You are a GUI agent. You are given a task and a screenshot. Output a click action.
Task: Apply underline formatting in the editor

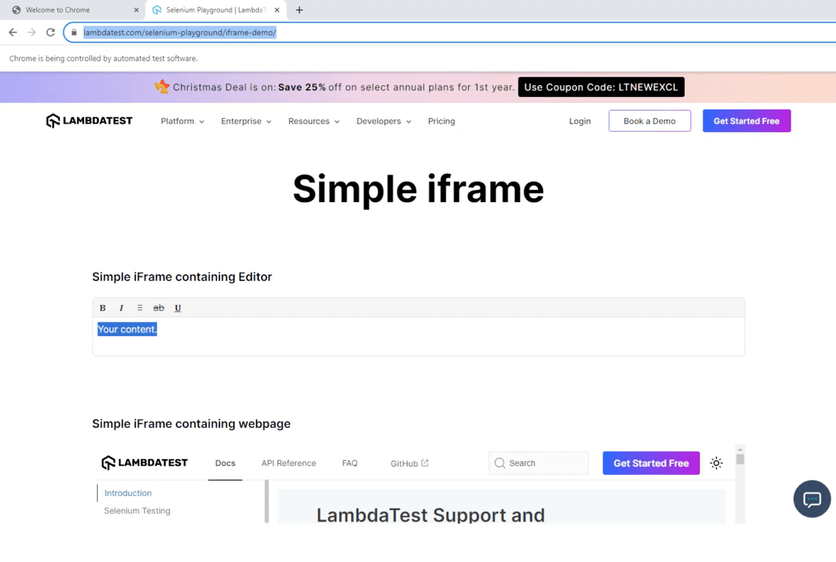click(178, 308)
